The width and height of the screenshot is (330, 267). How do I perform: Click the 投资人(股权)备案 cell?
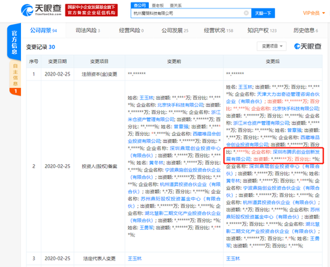[x=100, y=166]
